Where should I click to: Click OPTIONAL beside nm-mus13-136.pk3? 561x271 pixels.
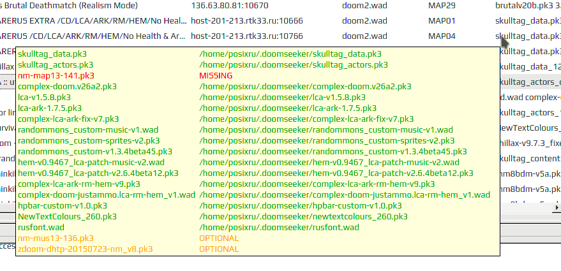[x=219, y=238]
